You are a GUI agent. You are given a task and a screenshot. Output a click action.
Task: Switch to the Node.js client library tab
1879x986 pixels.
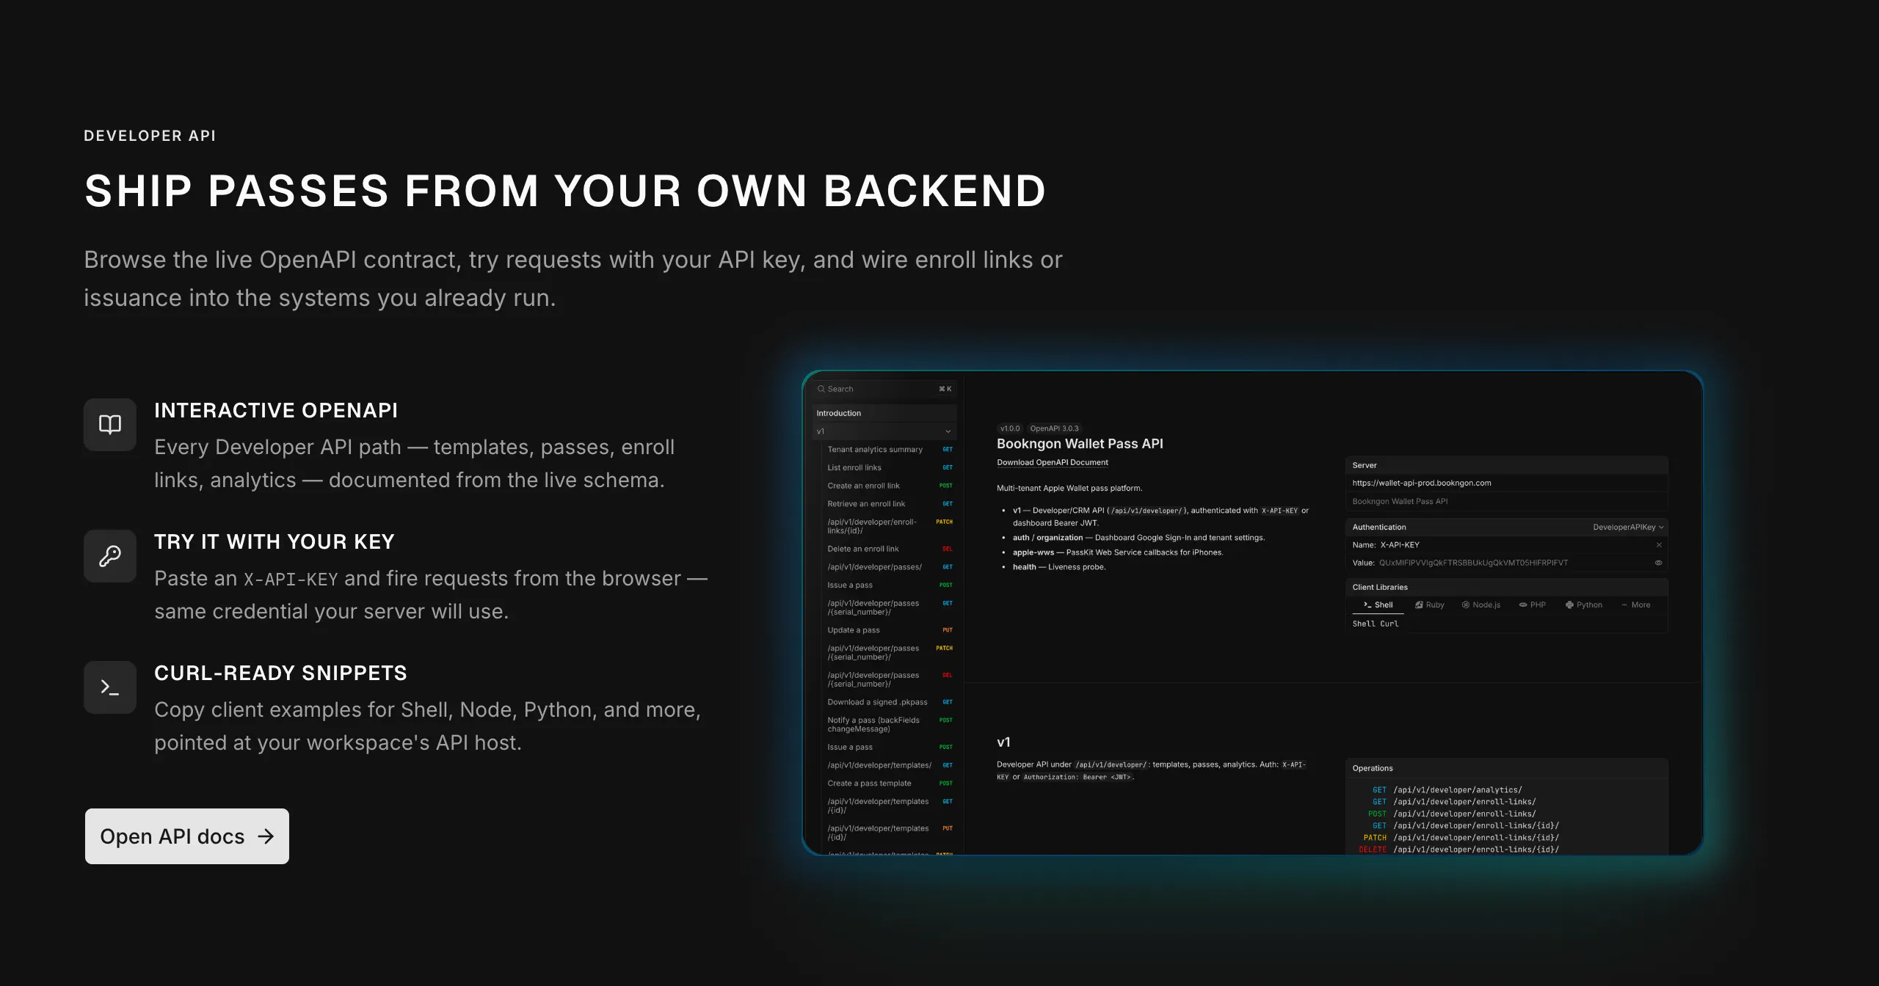click(1481, 605)
